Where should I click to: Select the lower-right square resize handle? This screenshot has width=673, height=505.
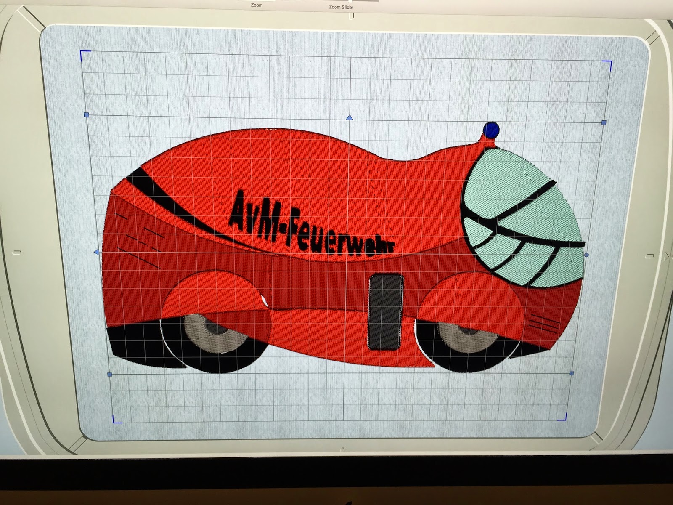click(571, 373)
